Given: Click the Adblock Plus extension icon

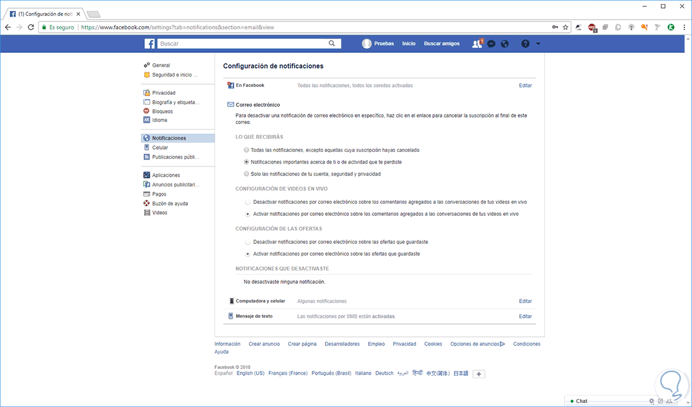Looking at the screenshot, I should [592, 27].
